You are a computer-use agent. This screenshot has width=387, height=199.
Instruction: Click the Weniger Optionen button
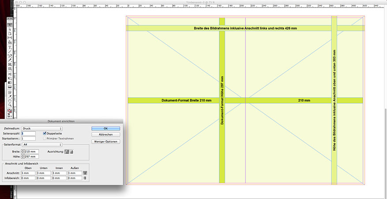(105, 141)
